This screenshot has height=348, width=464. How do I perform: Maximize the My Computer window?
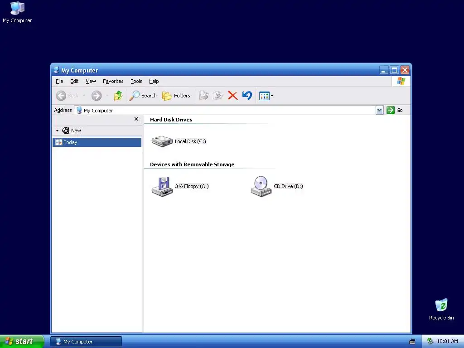click(394, 70)
